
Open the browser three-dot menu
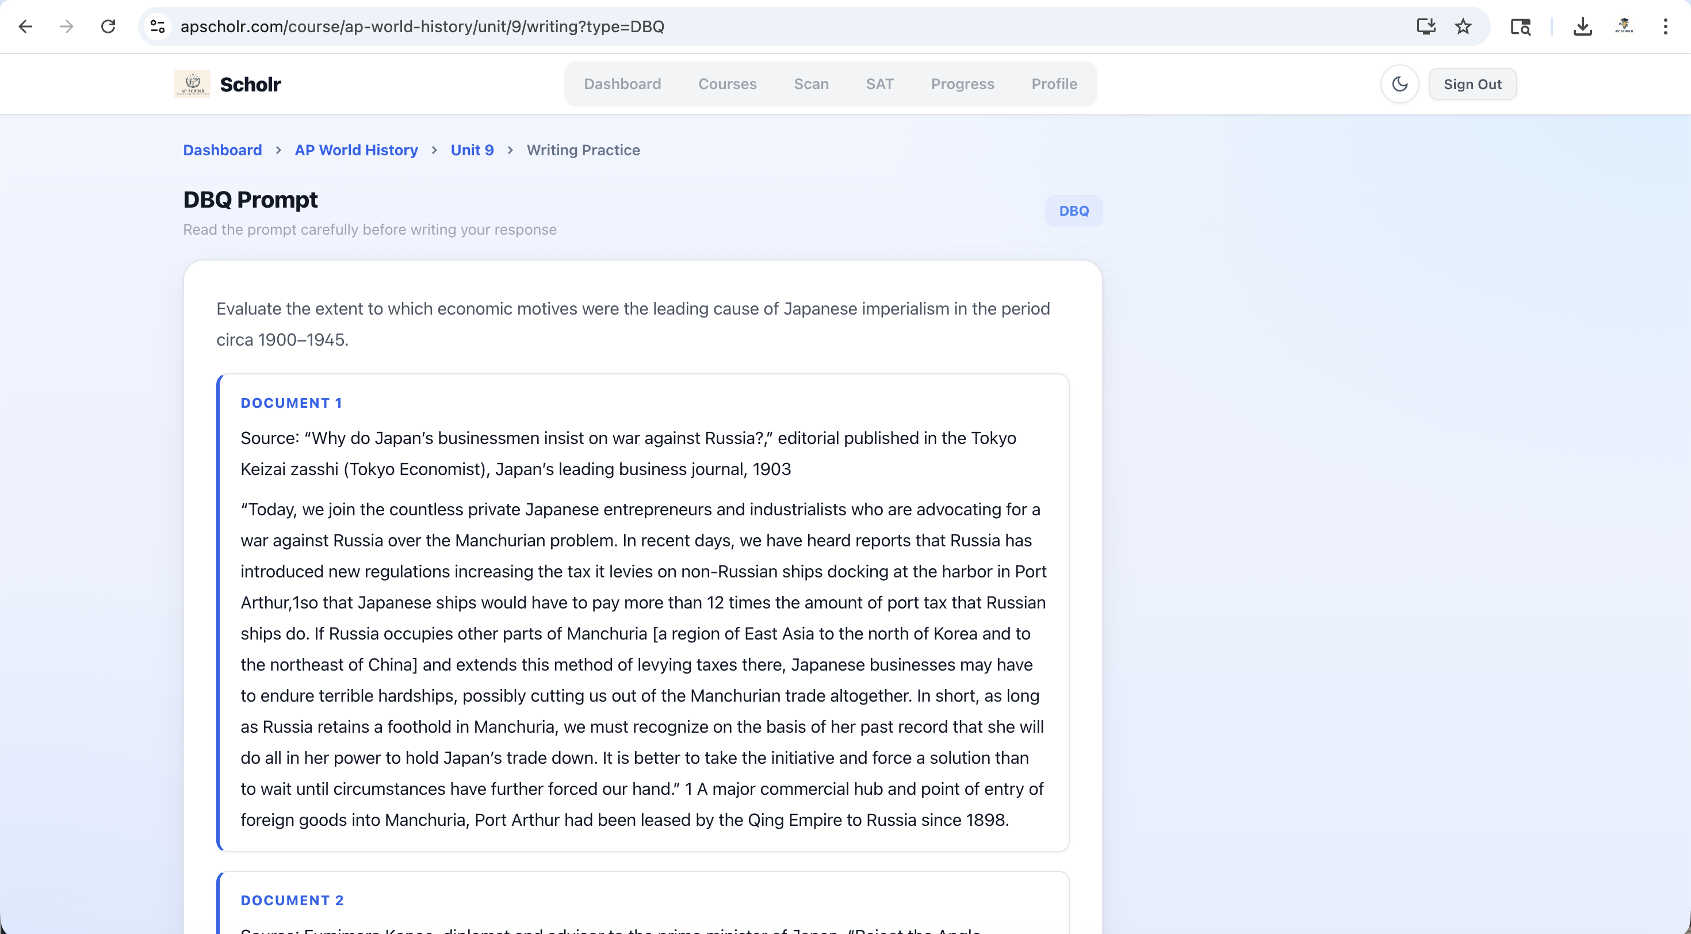pos(1665,26)
